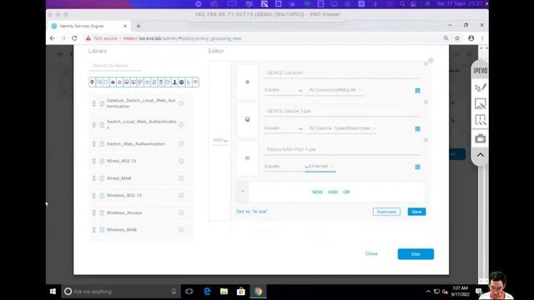534x300 pixels.
Task: Open a new browser tab
Action: pyautogui.click(x=139, y=26)
